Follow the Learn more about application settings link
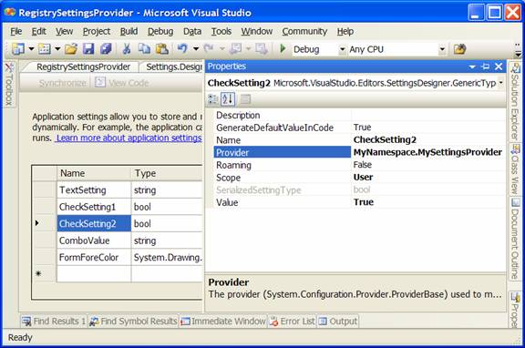 pyautogui.click(x=129, y=138)
